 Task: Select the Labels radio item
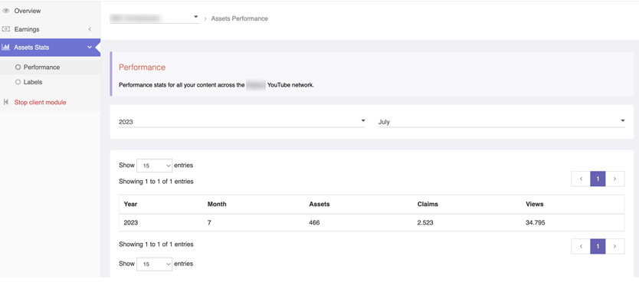(x=28, y=82)
